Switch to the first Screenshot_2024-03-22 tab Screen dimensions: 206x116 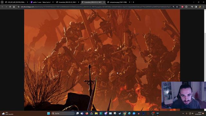[68, 2]
